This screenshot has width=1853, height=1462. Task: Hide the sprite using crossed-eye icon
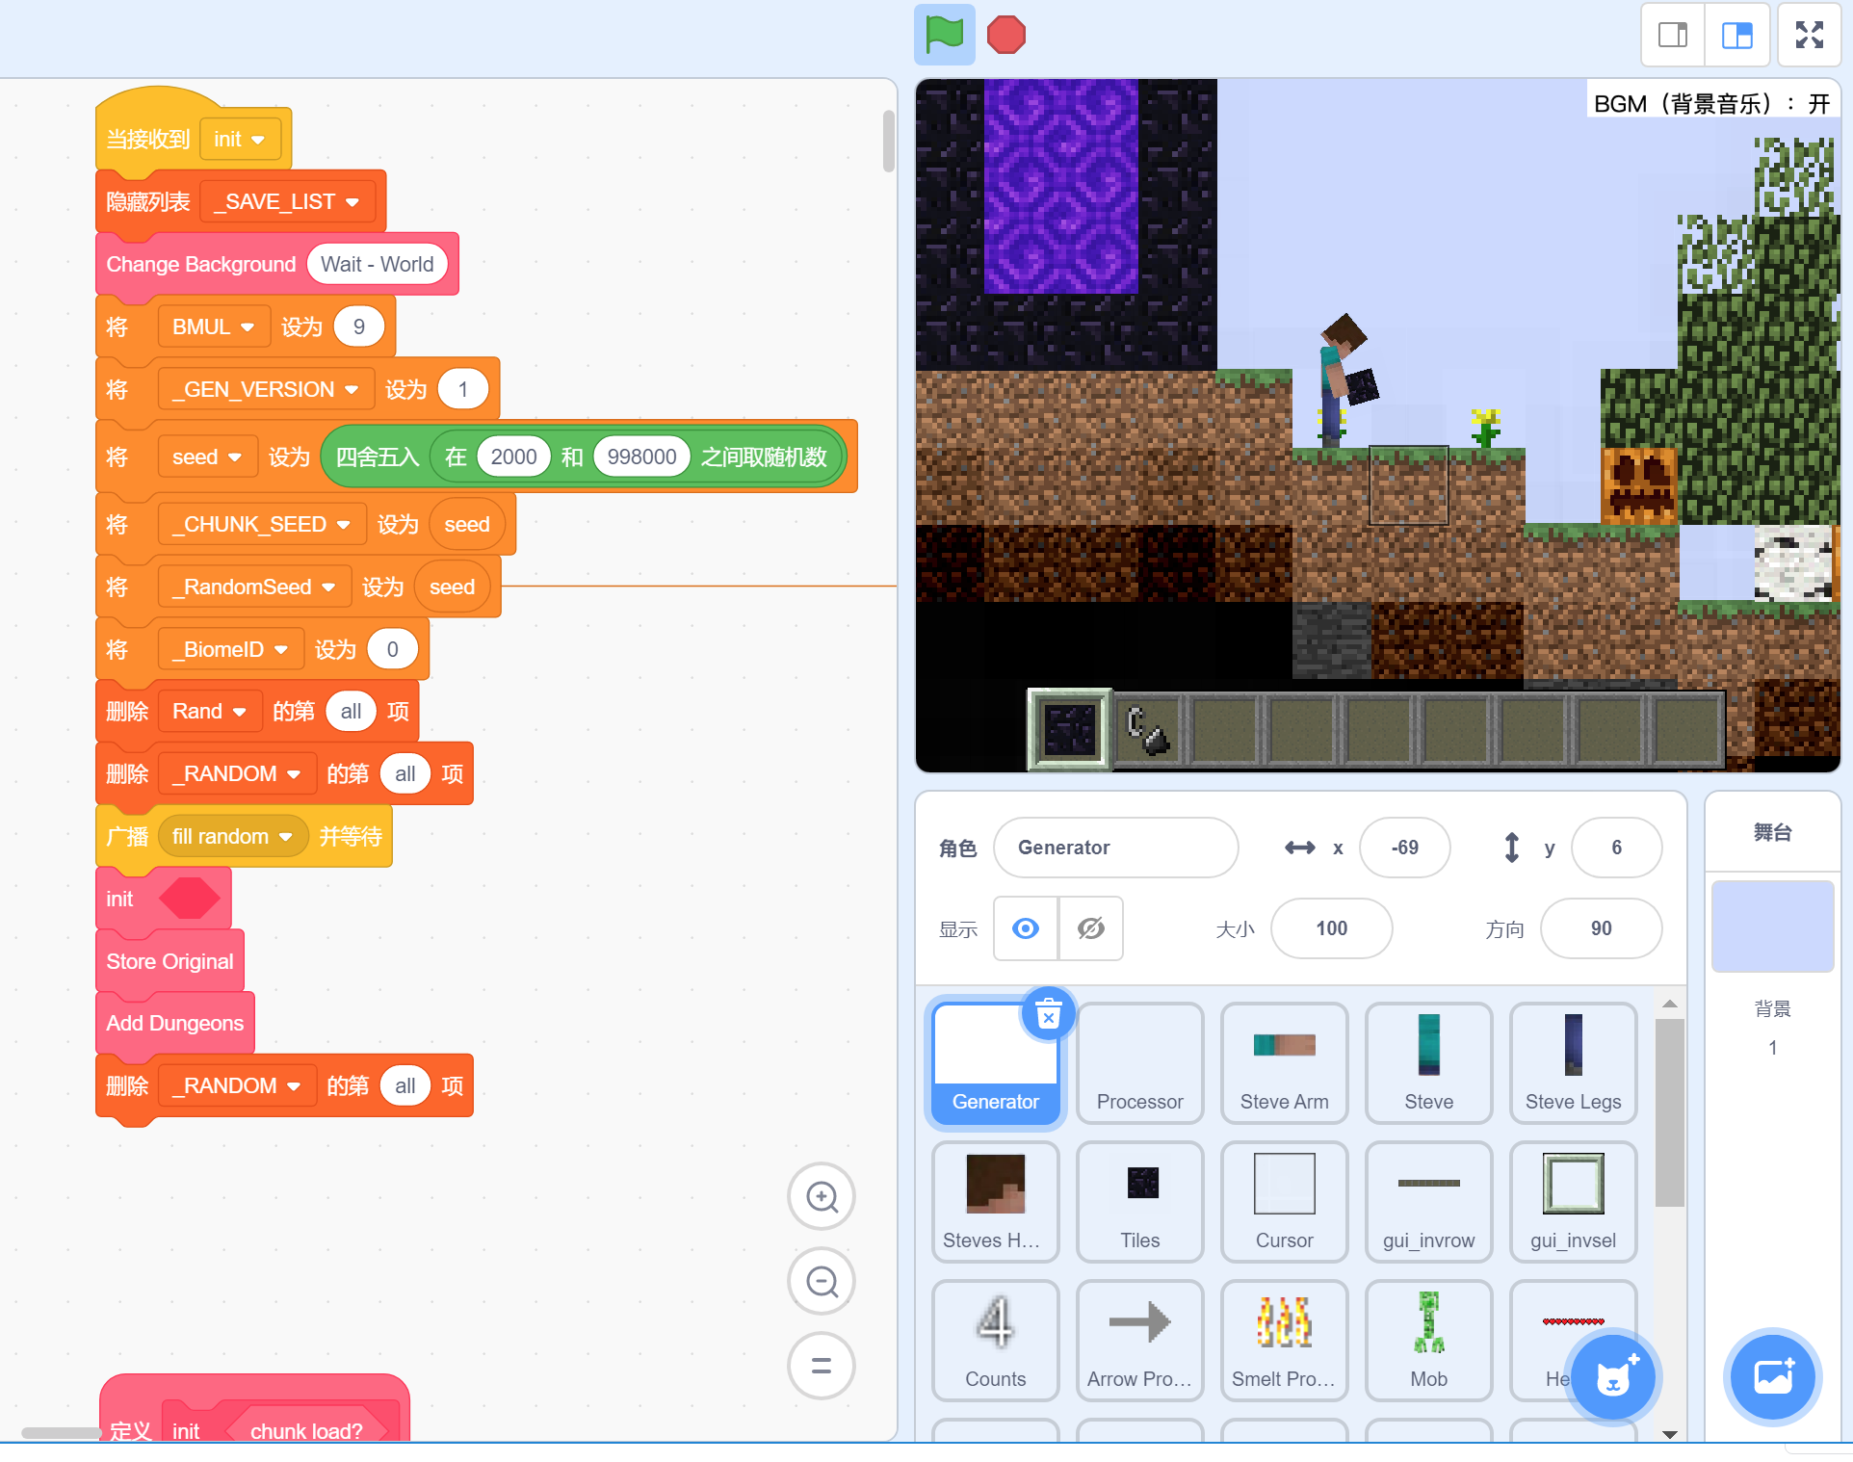pyautogui.click(x=1091, y=928)
